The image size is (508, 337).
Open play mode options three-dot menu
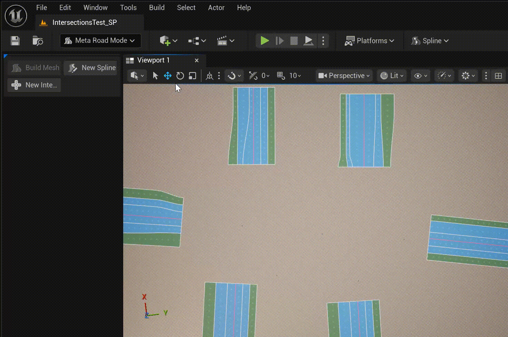click(323, 41)
